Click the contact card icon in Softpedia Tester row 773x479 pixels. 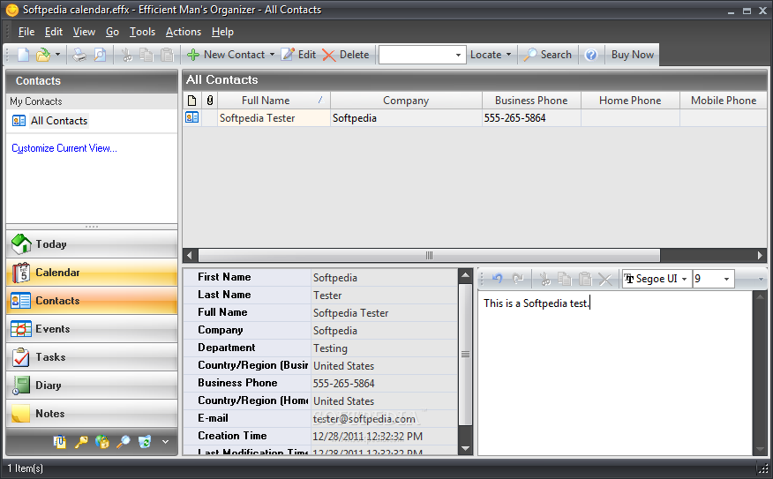(x=191, y=117)
